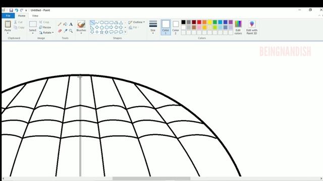This screenshot has width=323, height=181.
Task: Select the Five-point star shape
Action: 102,32
